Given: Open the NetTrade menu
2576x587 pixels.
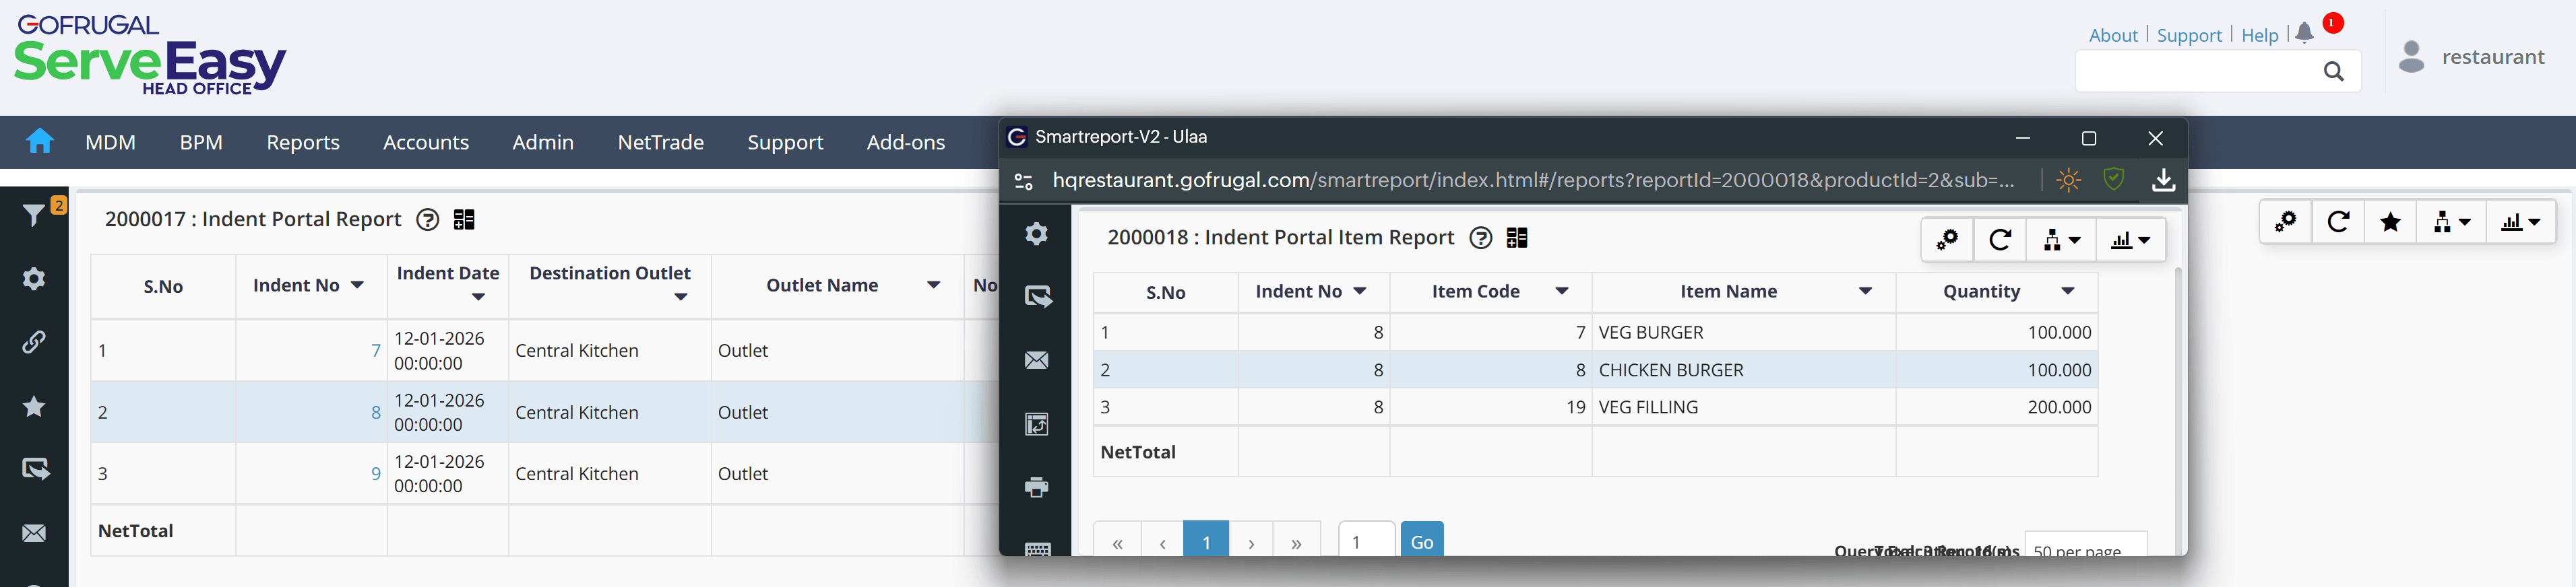Looking at the screenshot, I should pyautogui.click(x=660, y=143).
